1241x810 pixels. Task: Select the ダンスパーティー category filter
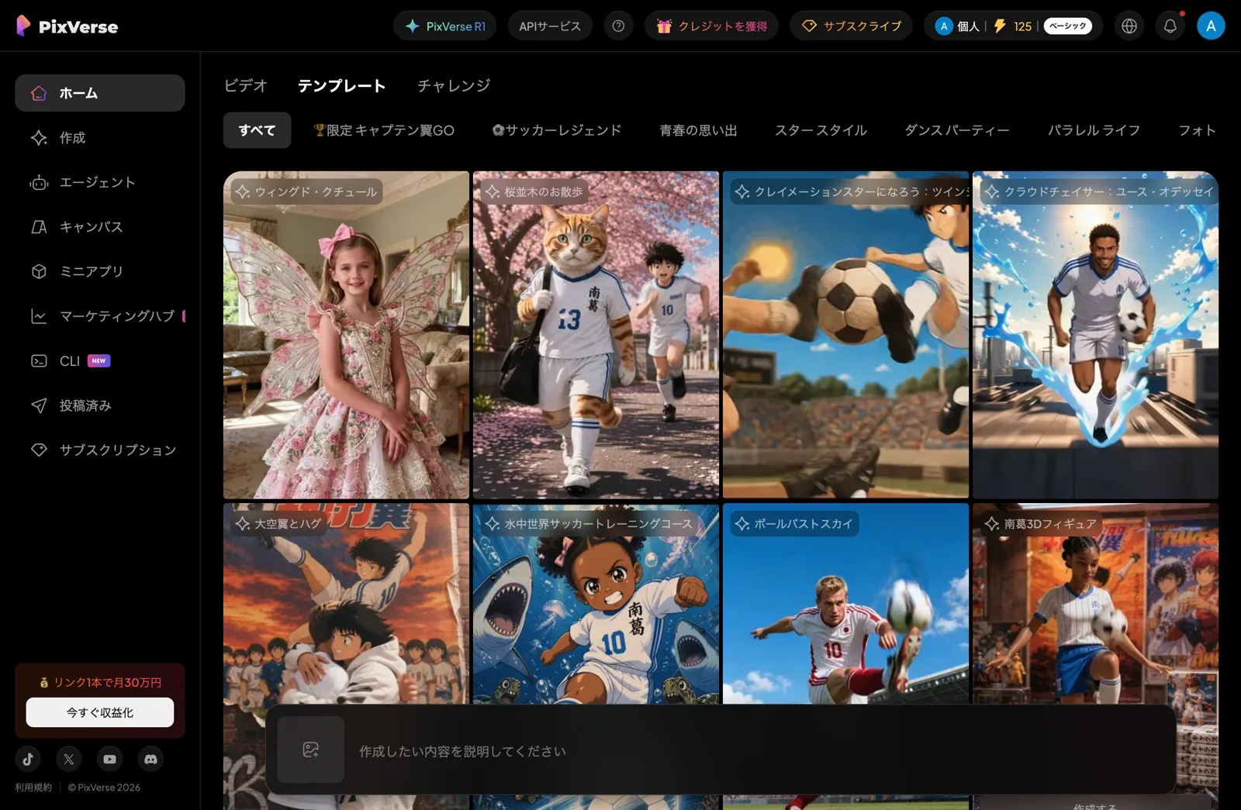click(x=957, y=130)
